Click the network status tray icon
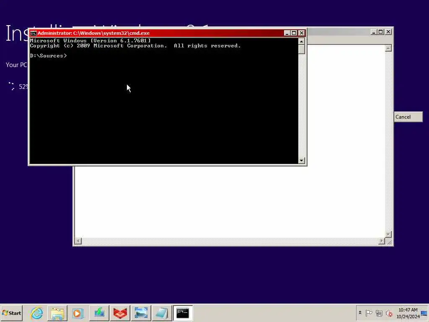The height and width of the screenshot is (322, 429). point(379,313)
